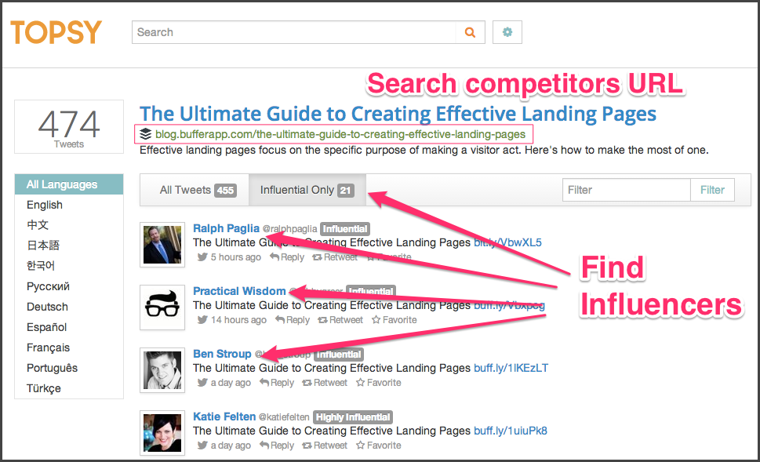Choose the Español language filter
The width and height of the screenshot is (760, 462).
pos(46,327)
